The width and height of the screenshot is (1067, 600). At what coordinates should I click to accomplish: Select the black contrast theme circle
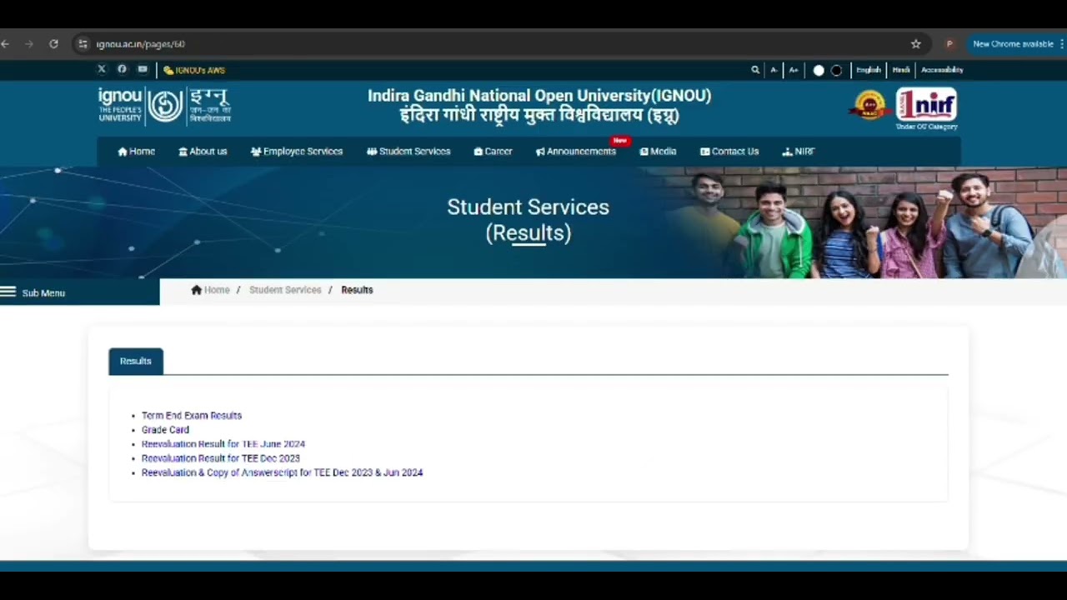837,70
